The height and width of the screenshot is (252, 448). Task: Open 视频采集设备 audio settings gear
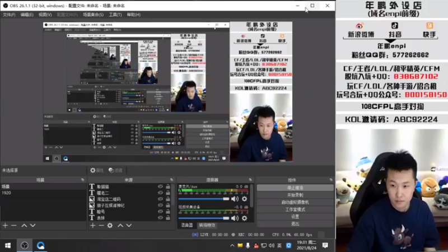tap(245, 218)
